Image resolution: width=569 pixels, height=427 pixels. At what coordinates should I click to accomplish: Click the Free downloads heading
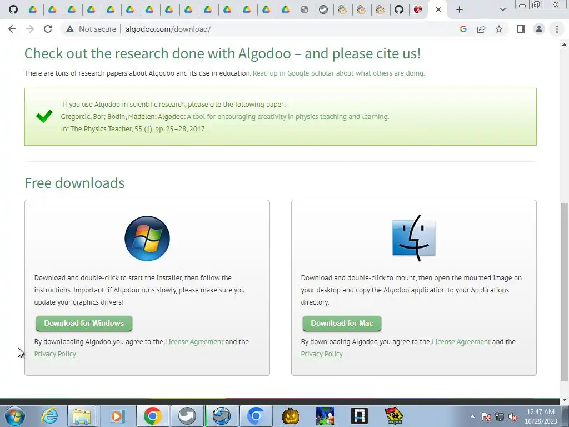[x=74, y=183]
